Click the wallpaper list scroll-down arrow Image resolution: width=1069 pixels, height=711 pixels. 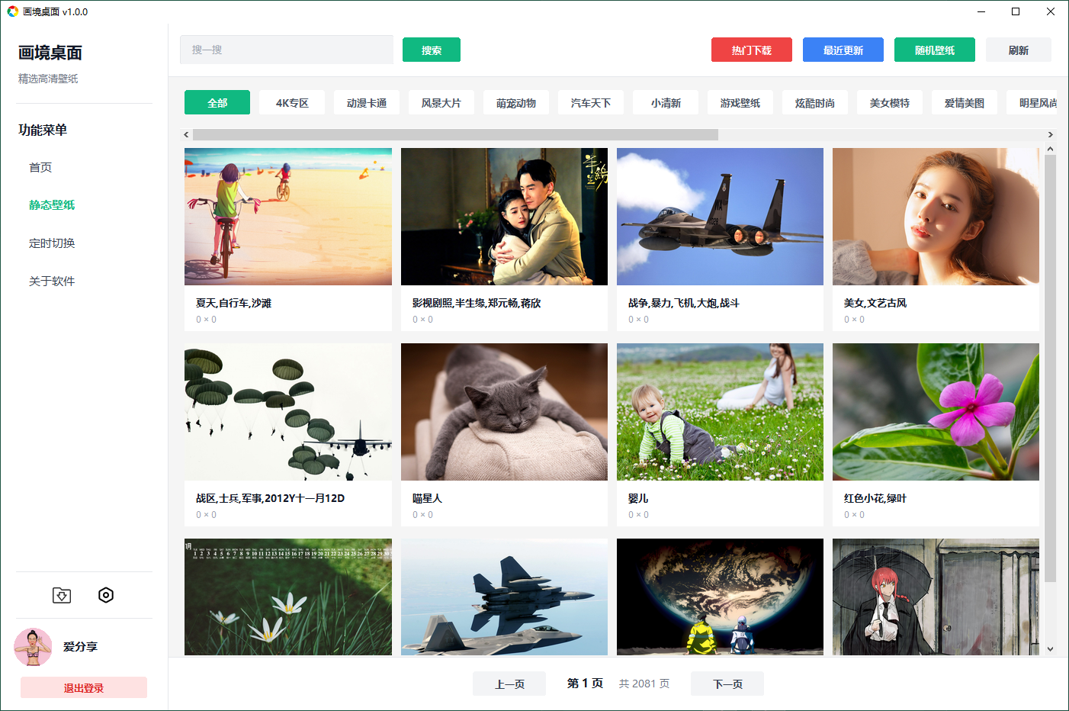(x=1050, y=649)
